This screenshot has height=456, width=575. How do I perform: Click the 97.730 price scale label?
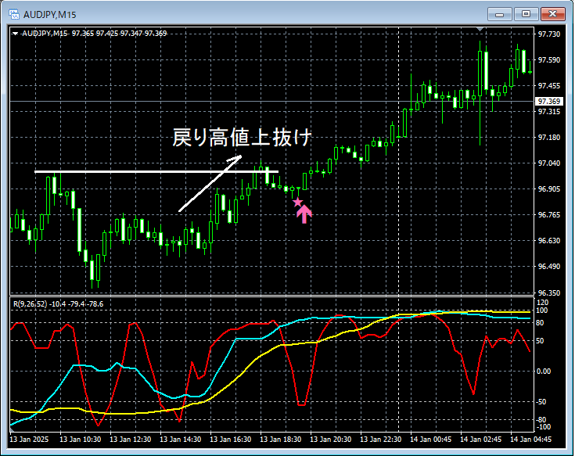[549, 34]
